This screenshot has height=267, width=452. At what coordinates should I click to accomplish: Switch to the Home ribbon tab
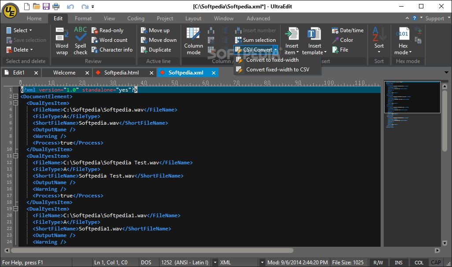(x=34, y=19)
